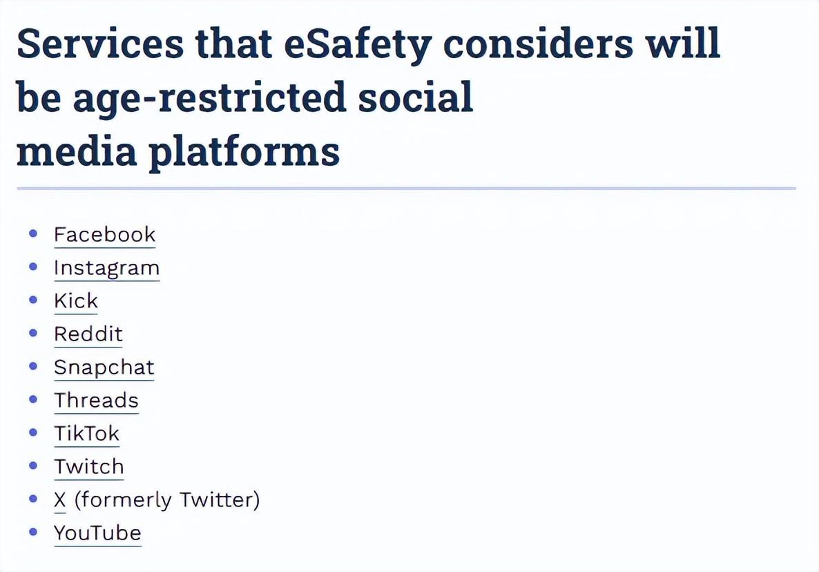Follow the Instagram link
819x572 pixels.
(x=106, y=268)
